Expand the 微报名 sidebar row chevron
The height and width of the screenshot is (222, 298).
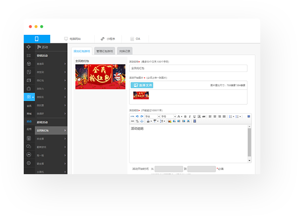click(65, 97)
